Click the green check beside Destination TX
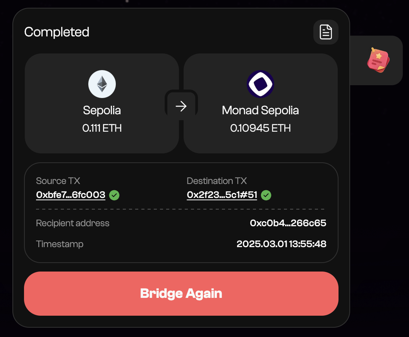The height and width of the screenshot is (337, 409). [266, 195]
